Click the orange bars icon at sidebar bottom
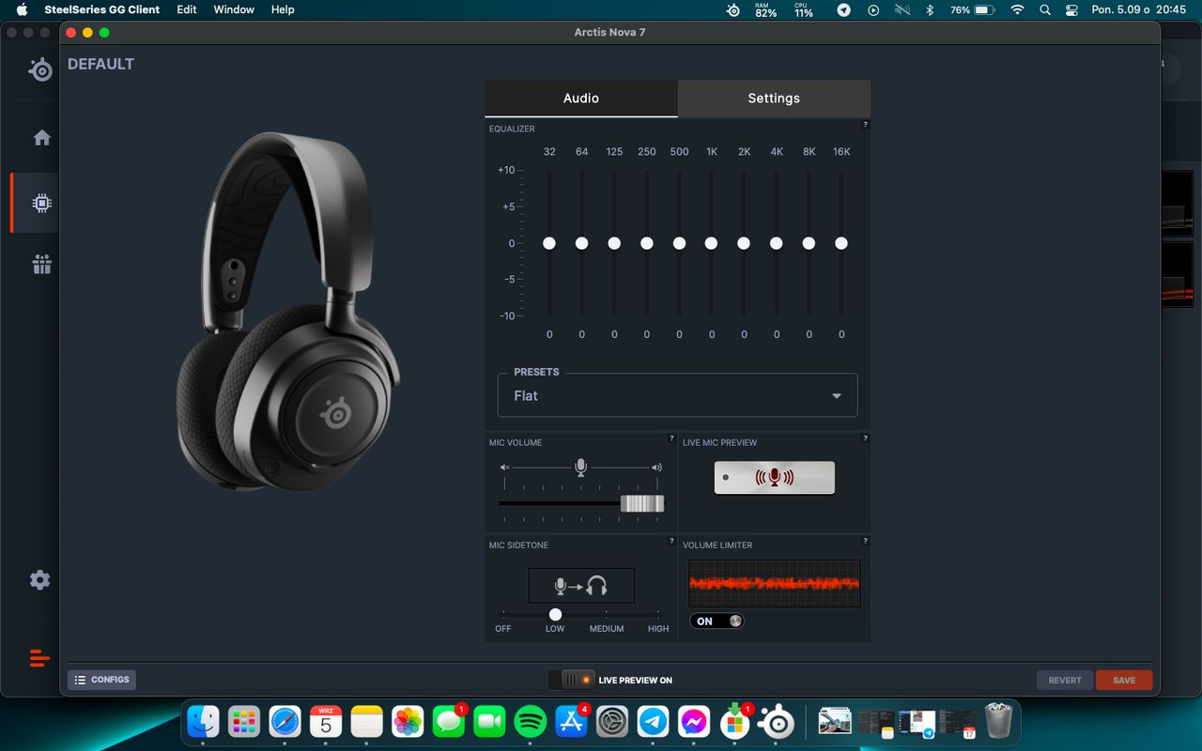 click(39, 658)
